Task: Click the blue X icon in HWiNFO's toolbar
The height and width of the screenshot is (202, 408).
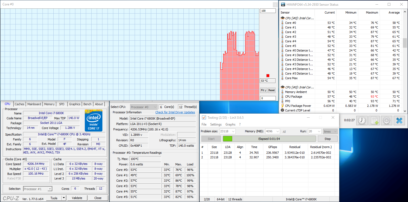Action: (x=399, y=120)
